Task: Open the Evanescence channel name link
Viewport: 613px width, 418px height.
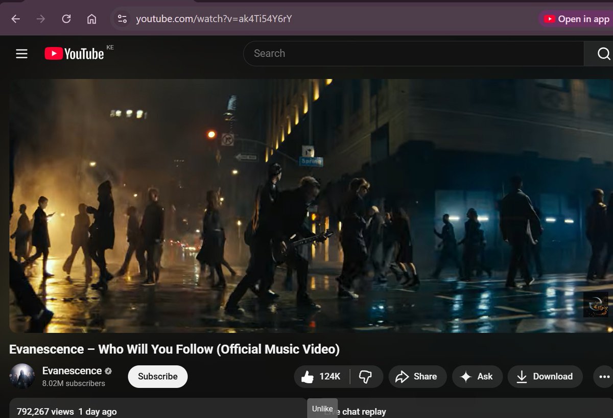Action: click(72, 371)
